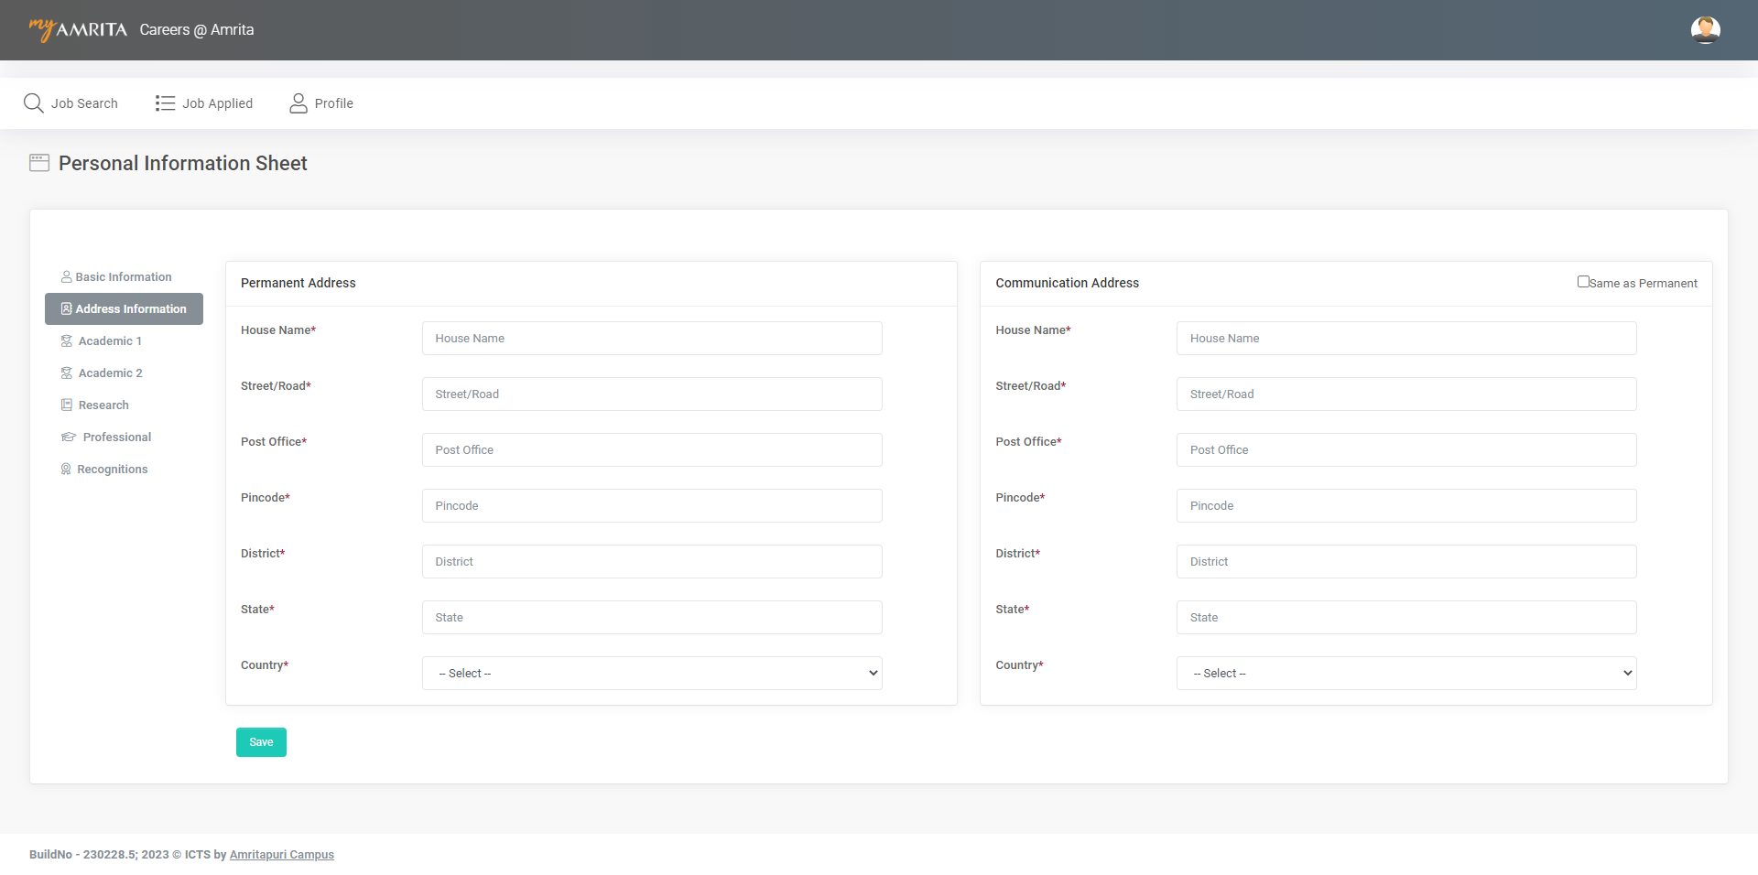Click the Academic 1 sidebar icon
The width and height of the screenshot is (1758, 875).
tap(67, 341)
